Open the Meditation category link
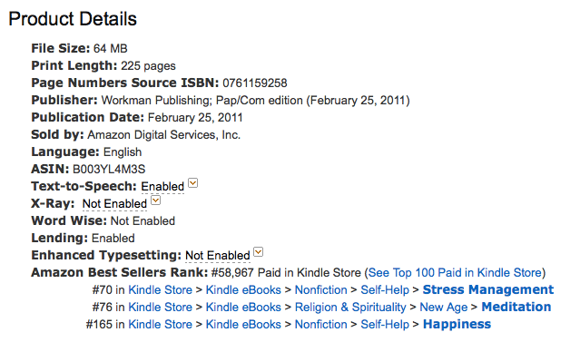The height and width of the screenshot is (342, 580). [516, 307]
